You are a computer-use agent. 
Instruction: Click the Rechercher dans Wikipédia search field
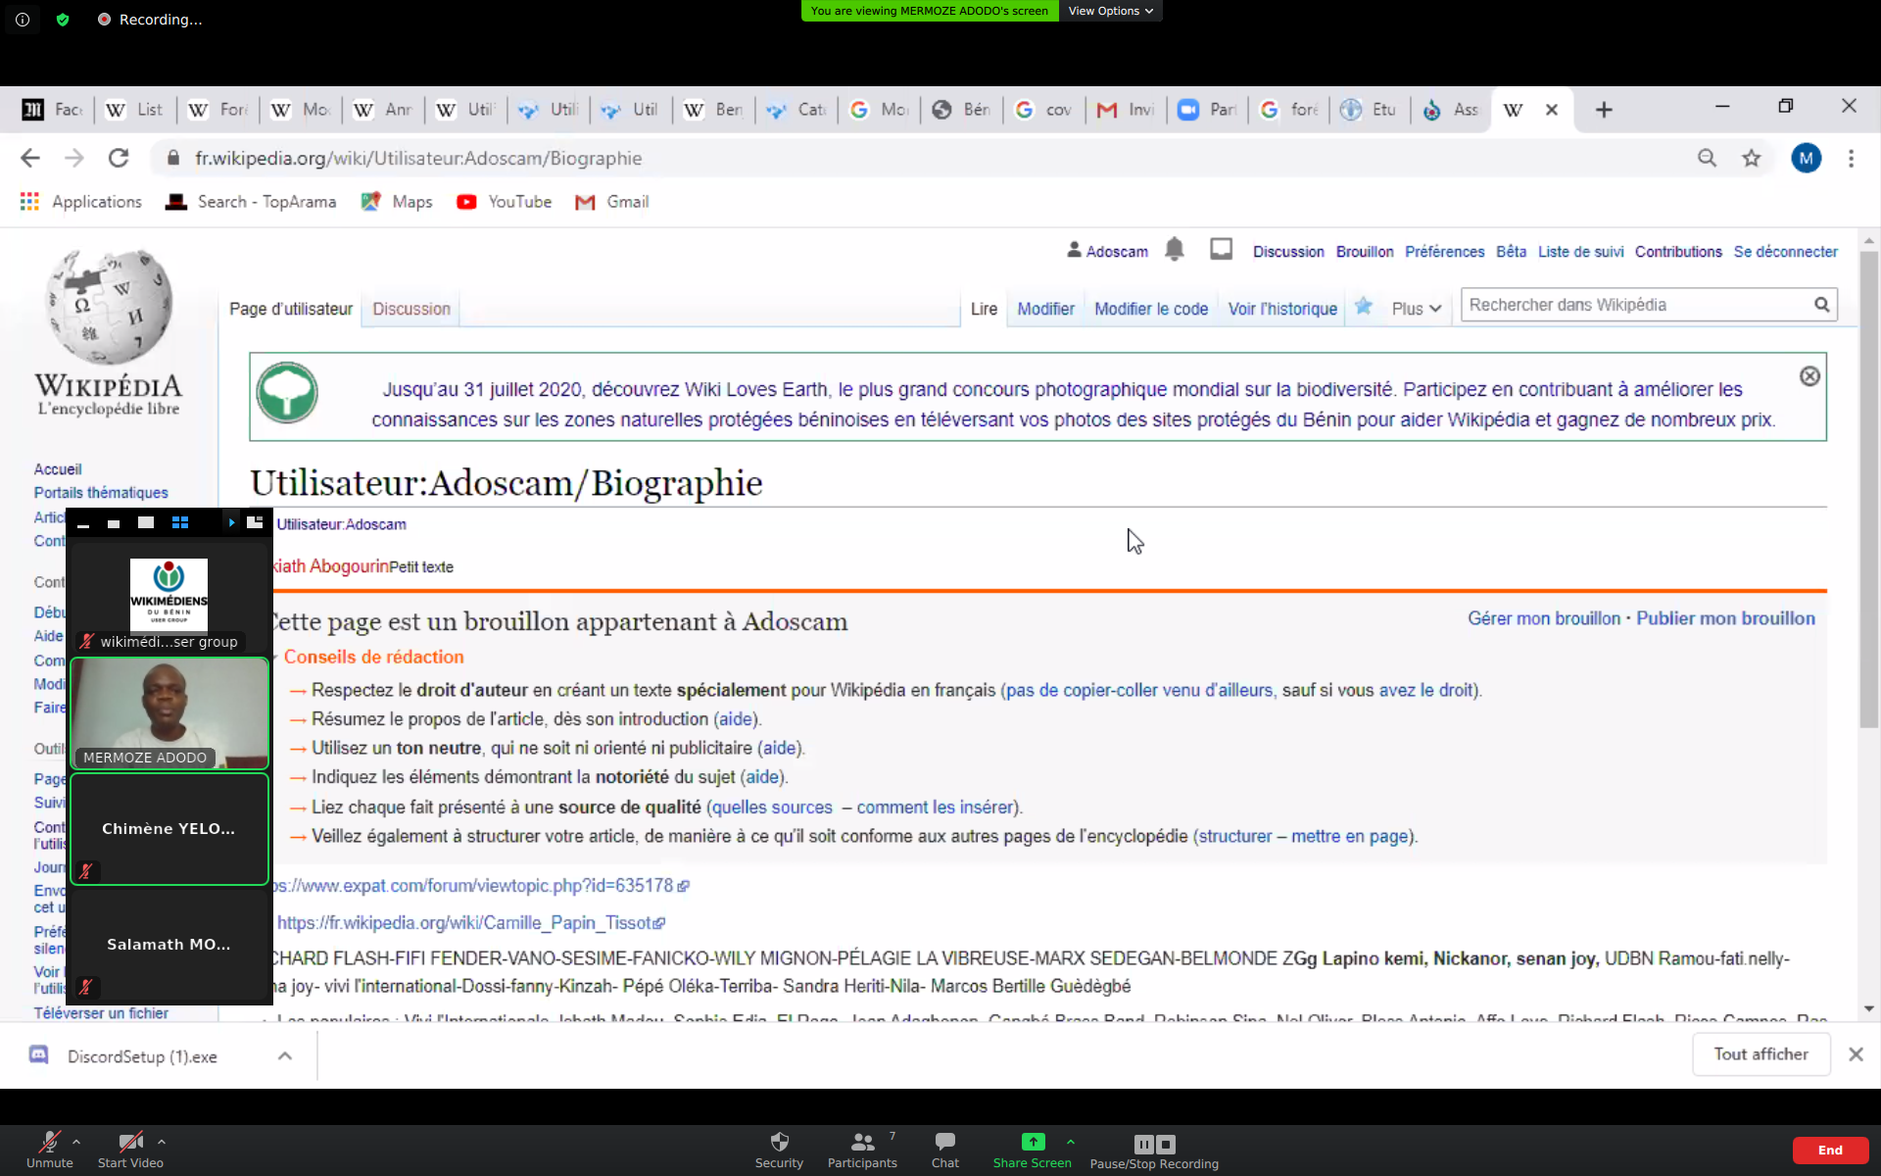[1637, 305]
